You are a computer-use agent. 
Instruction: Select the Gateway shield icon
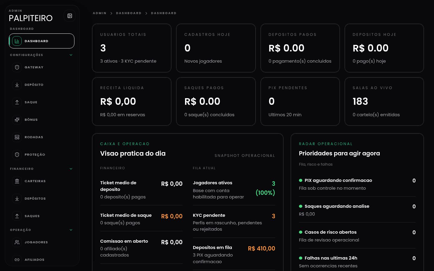17,67
